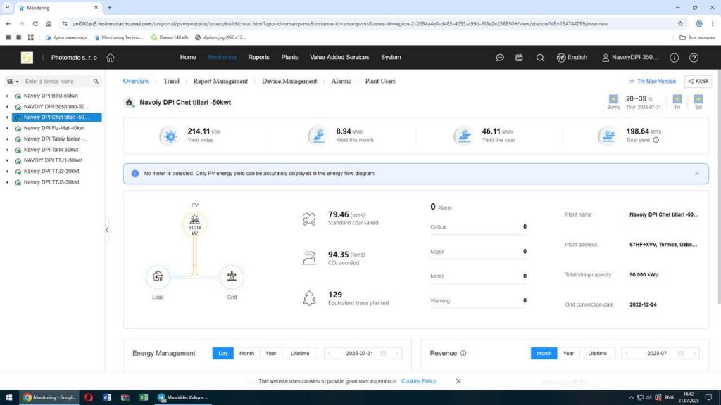Click the Load house icon in flow diagram
721x405 pixels.
pos(158,276)
